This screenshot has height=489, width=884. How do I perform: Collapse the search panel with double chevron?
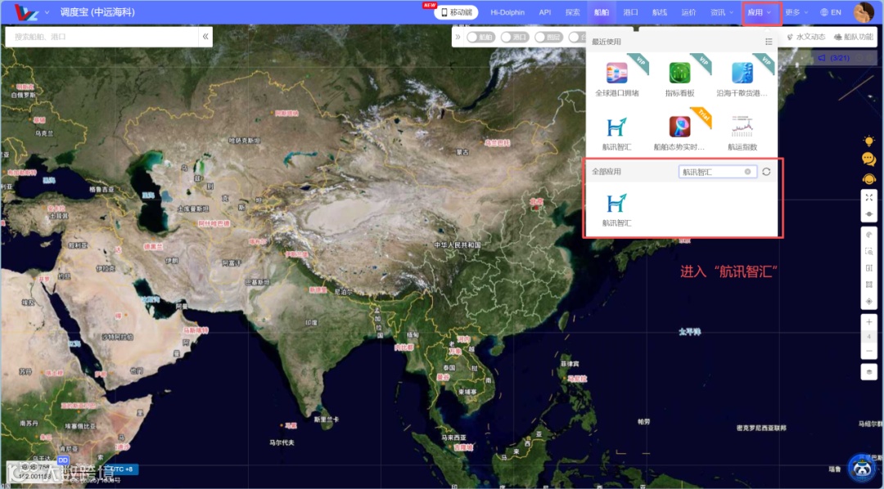click(x=205, y=37)
